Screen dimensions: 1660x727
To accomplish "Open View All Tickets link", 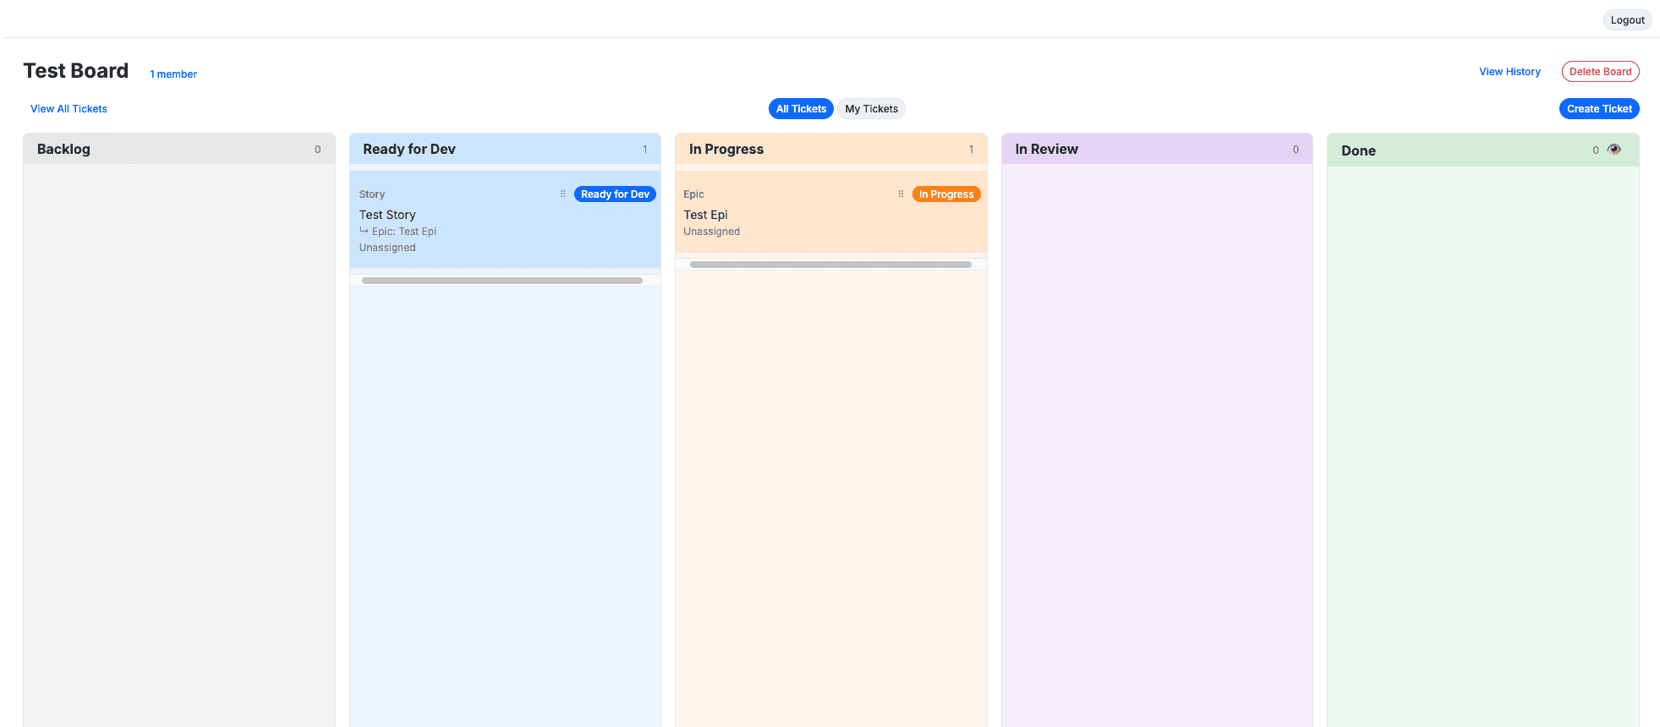I will pos(68,109).
